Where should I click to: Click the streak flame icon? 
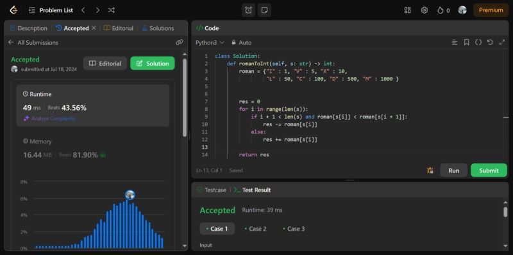(441, 10)
